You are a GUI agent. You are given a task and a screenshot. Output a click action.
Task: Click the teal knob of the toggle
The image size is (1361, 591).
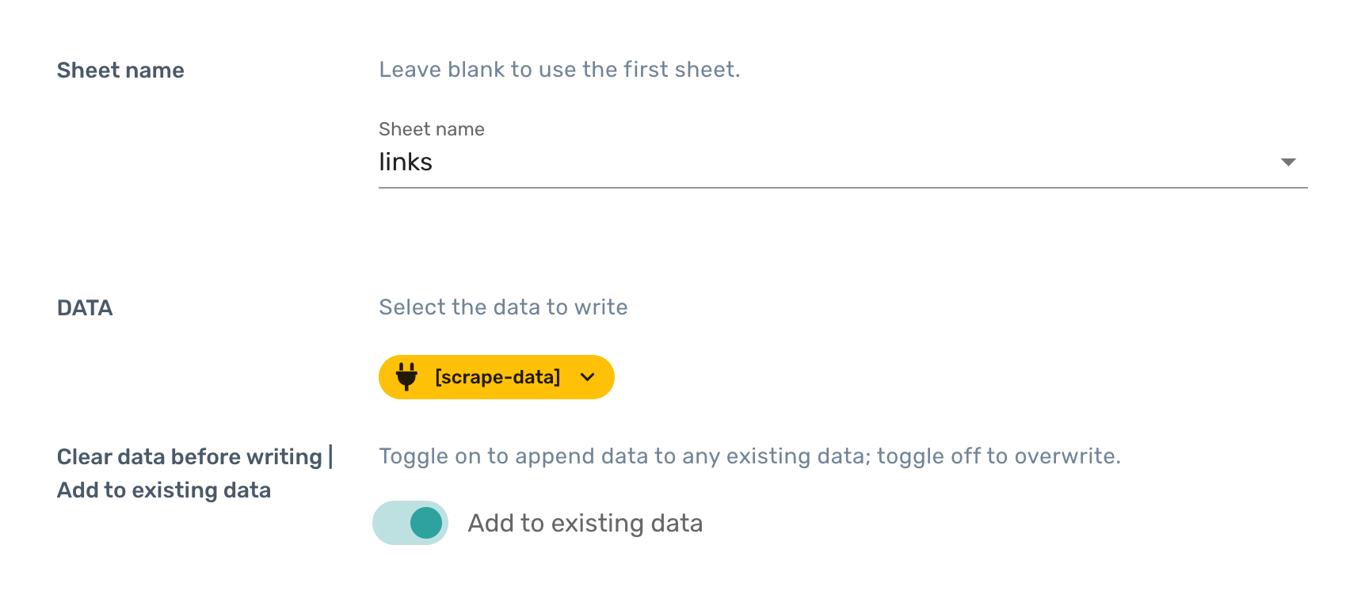(x=426, y=523)
